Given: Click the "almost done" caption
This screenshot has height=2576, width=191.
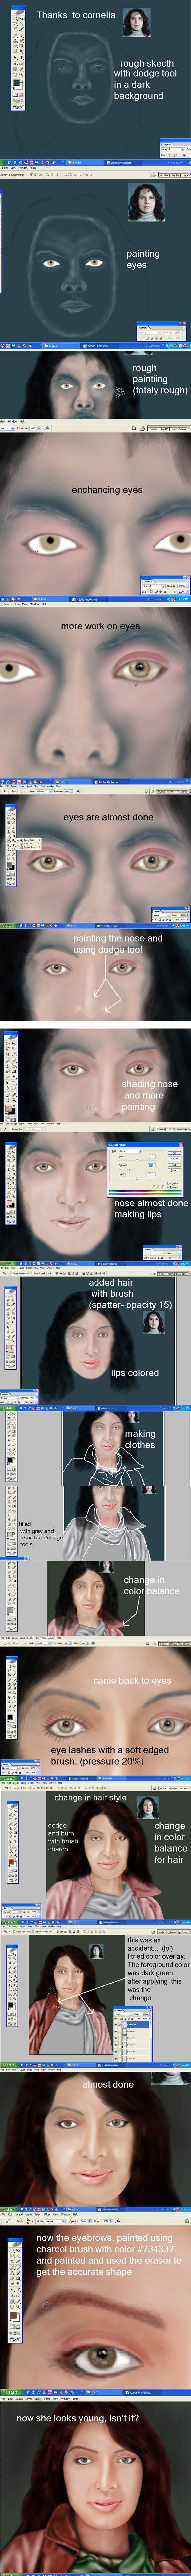Looking at the screenshot, I should coord(108,2085).
